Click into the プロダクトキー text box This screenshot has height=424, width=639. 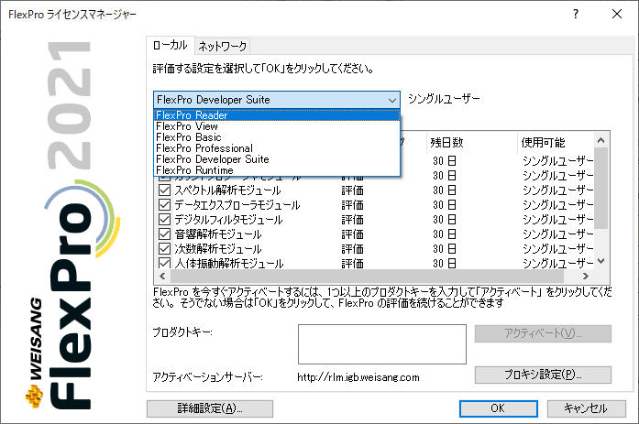[382, 344]
